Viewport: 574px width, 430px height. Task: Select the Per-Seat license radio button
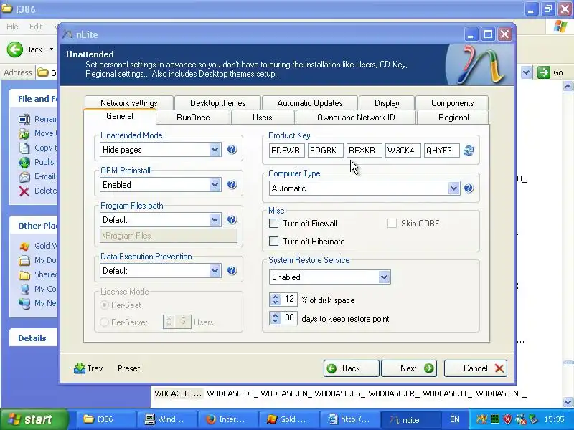(x=104, y=305)
